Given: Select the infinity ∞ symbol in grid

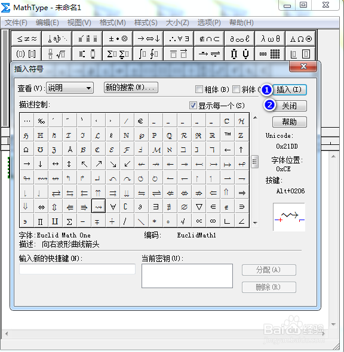Looking at the screenshot, I should point(213,221).
